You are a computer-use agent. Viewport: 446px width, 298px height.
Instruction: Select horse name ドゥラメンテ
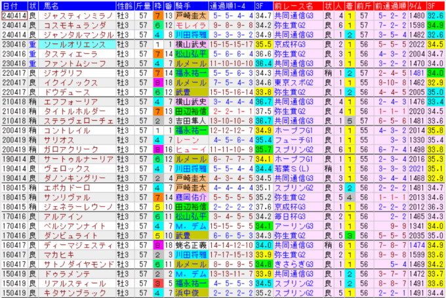(67, 274)
